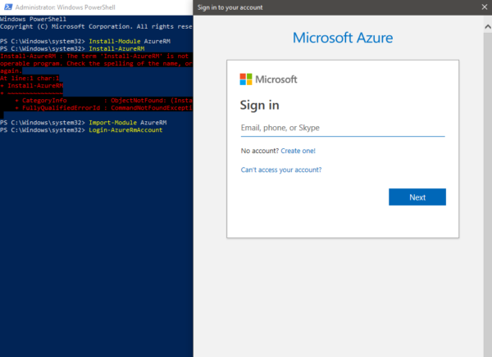Click the 'At line:1 char:1' error text

click(x=30, y=79)
